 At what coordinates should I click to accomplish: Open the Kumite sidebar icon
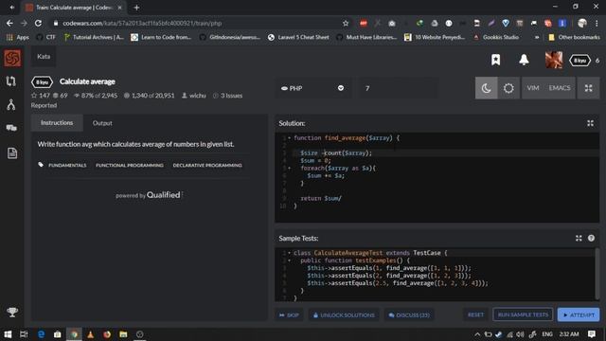point(11,105)
